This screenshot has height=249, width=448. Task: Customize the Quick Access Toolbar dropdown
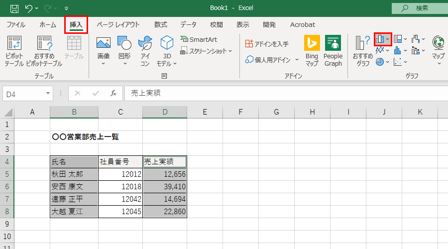click(x=66, y=8)
